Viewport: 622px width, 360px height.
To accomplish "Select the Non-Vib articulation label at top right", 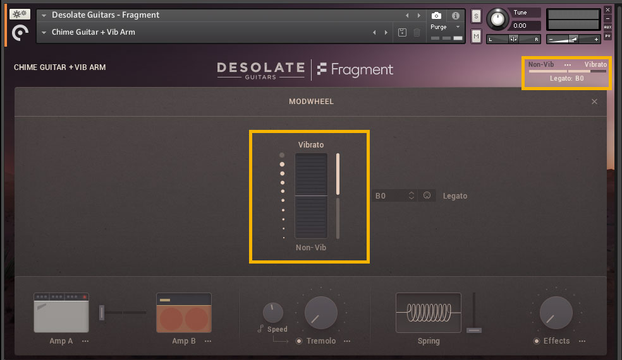I will [540, 64].
